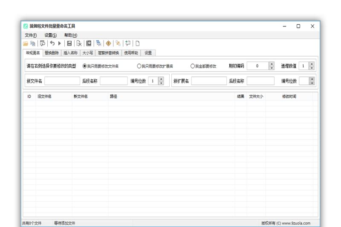
Task: Decrease the 递增数值 value
Action: [312, 68]
